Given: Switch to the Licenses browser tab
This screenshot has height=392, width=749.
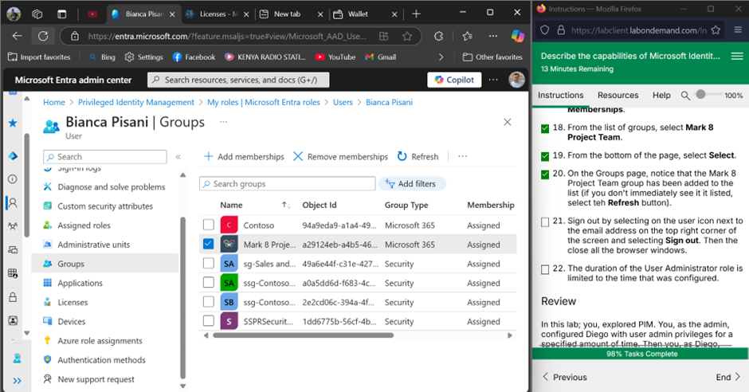Looking at the screenshot, I should pyautogui.click(x=218, y=14).
